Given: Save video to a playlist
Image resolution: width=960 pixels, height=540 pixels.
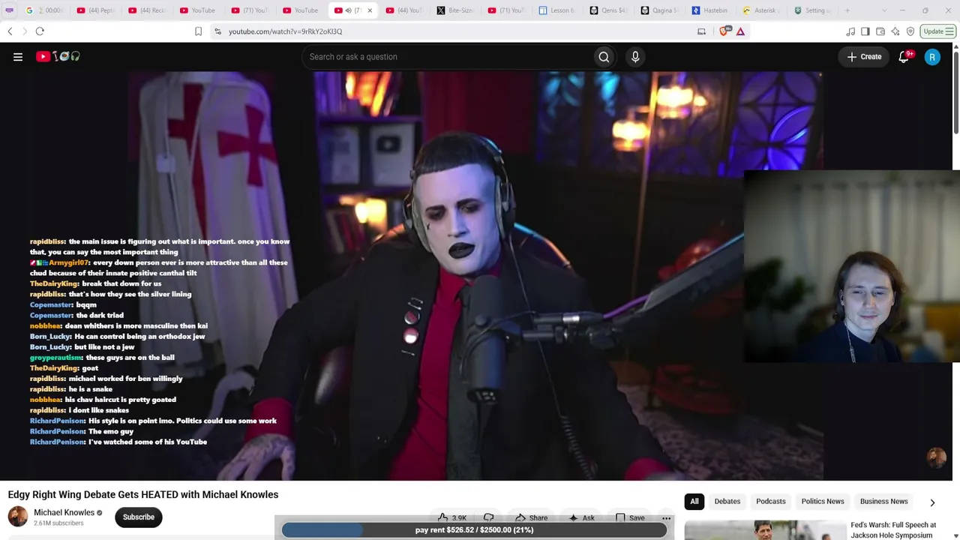Looking at the screenshot, I should [x=630, y=517].
